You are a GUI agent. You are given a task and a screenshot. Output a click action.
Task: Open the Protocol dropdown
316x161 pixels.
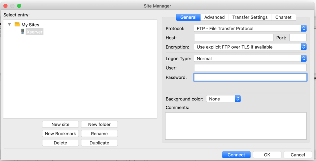click(250, 28)
